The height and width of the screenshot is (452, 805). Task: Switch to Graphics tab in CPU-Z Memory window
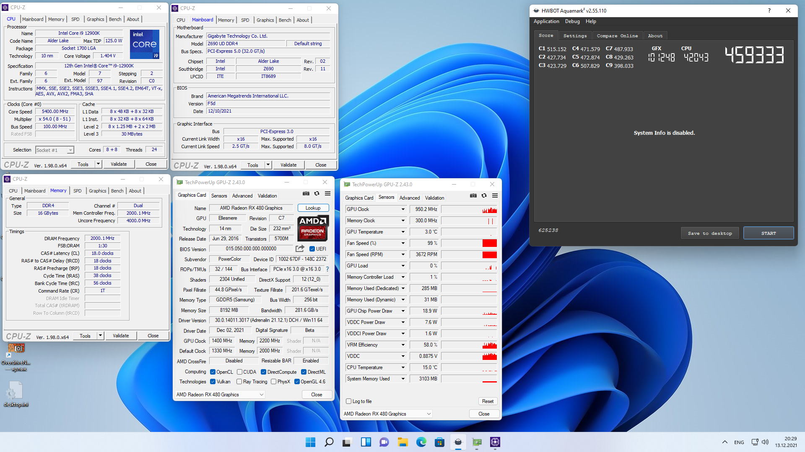[97, 190]
